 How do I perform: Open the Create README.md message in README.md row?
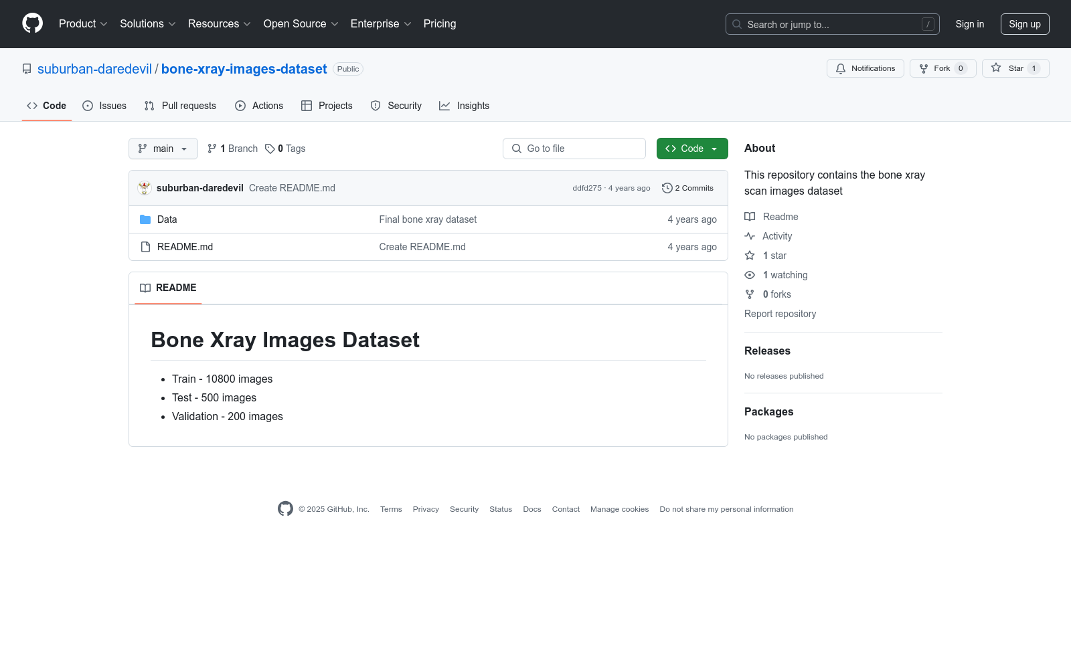pyautogui.click(x=422, y=247)
